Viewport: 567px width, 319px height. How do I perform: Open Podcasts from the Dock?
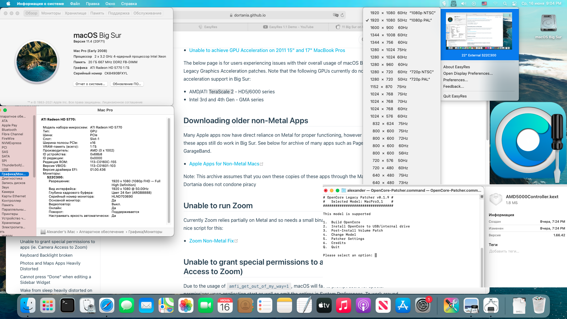pyautogui.click(x=364, y=306)
